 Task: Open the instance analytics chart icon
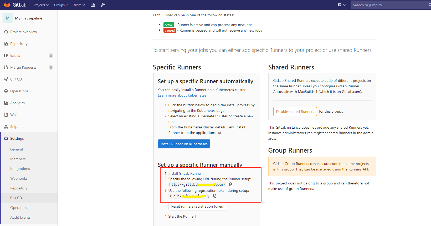point(93,5)
